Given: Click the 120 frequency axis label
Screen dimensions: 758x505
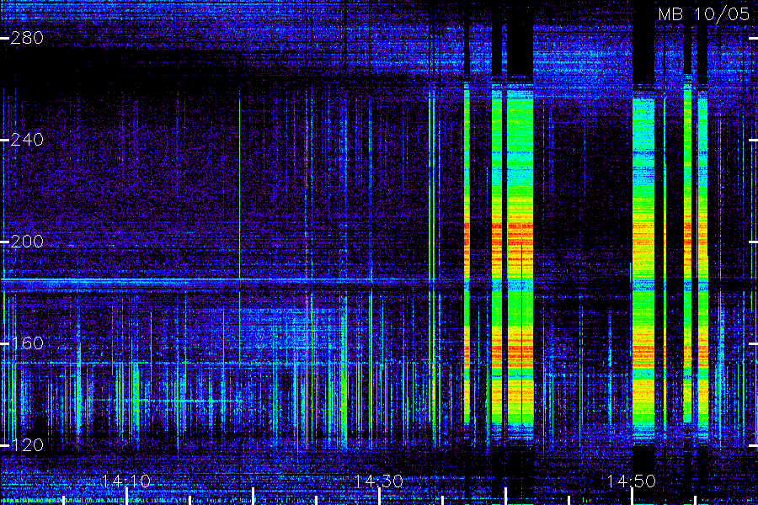Looking at the screenshot, I should (27, 444).
